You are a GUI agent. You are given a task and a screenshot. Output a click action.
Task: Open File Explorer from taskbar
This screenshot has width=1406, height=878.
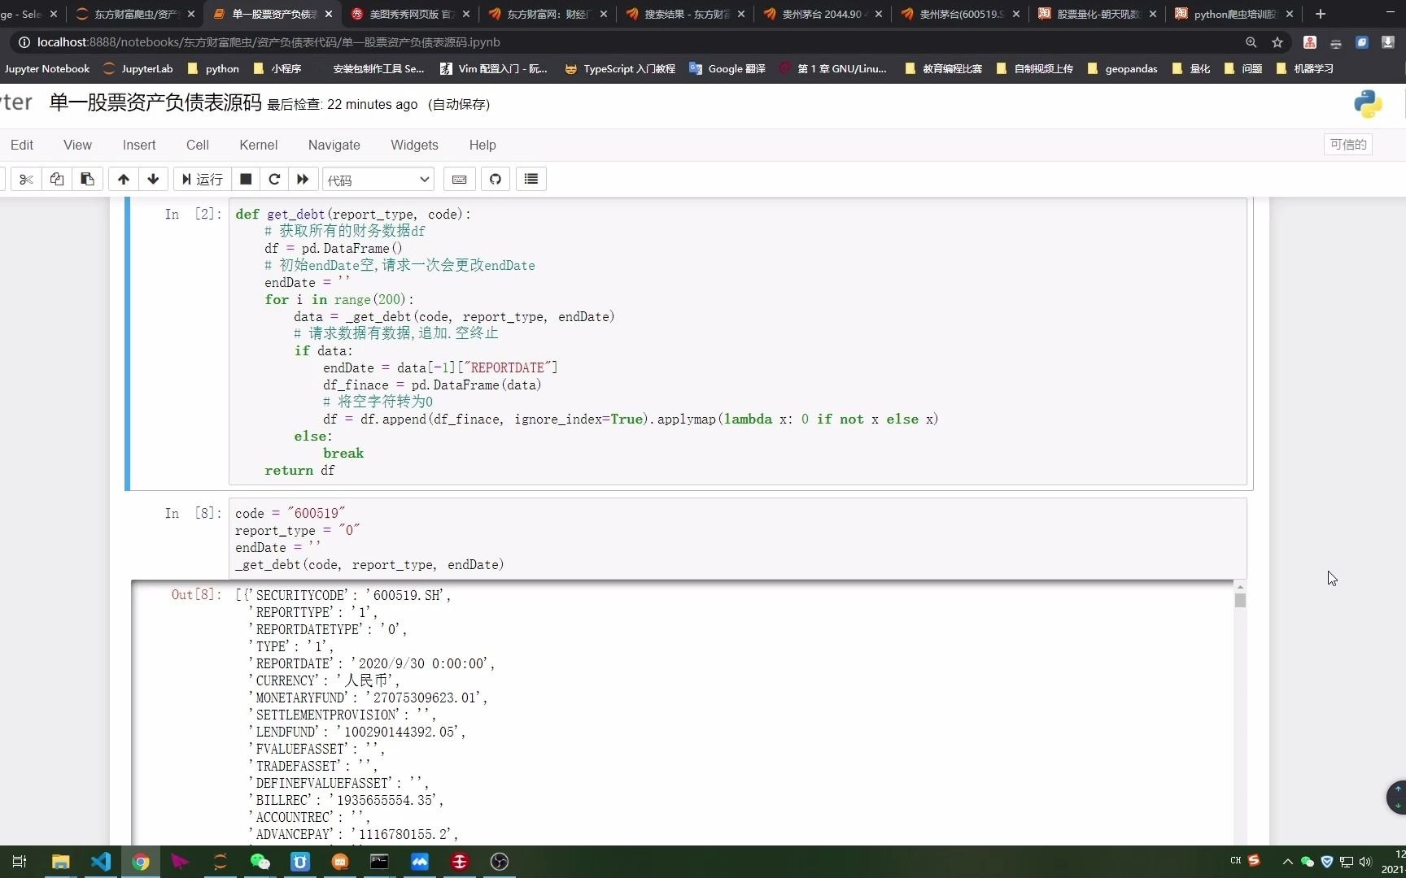[61, 862]
